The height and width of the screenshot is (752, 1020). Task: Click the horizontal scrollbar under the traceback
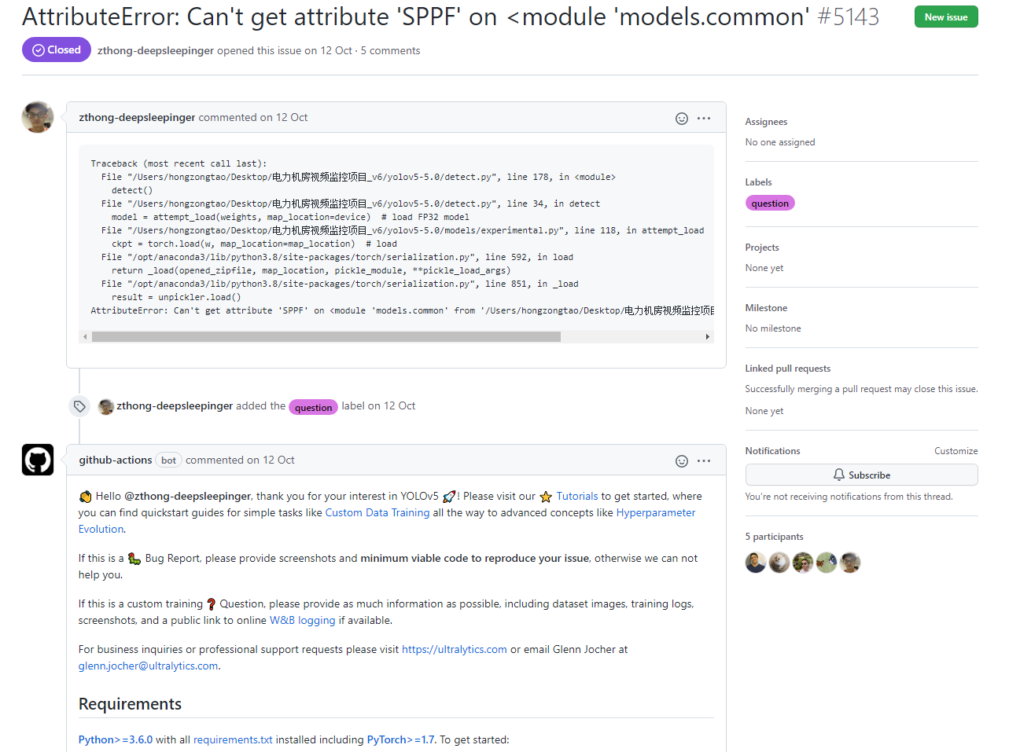(x=327, y=336)
